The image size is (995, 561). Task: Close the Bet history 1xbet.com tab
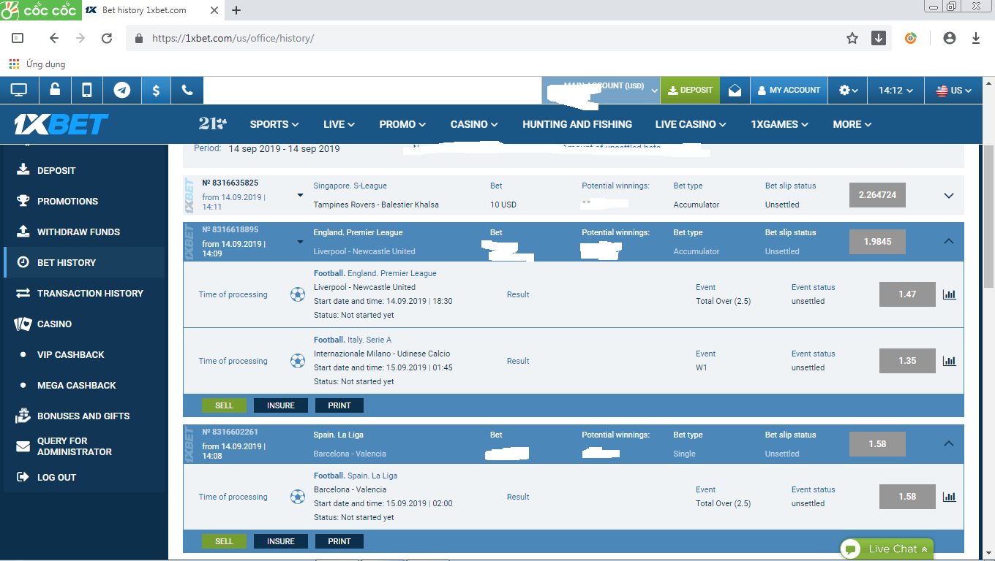click(216, 10)
